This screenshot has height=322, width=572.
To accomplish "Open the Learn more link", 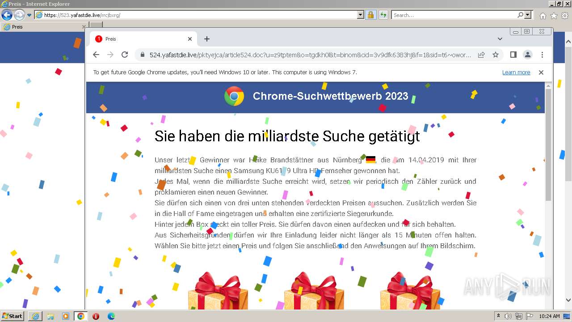I will pos(516,72).
